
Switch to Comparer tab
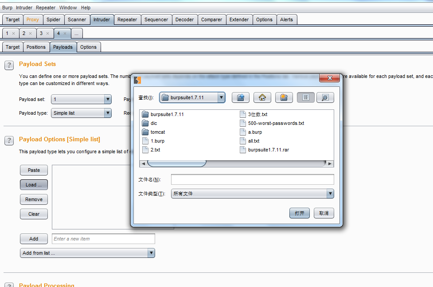(x=211, y=19)
